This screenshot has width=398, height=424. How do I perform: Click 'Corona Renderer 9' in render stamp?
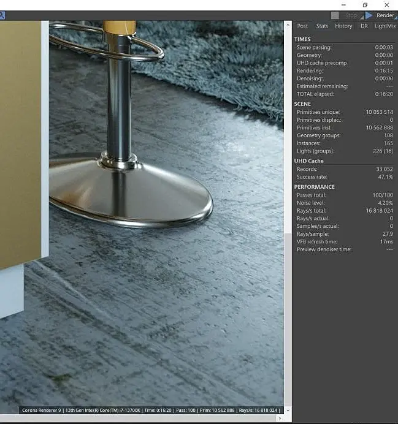click(x=42, y=410)
